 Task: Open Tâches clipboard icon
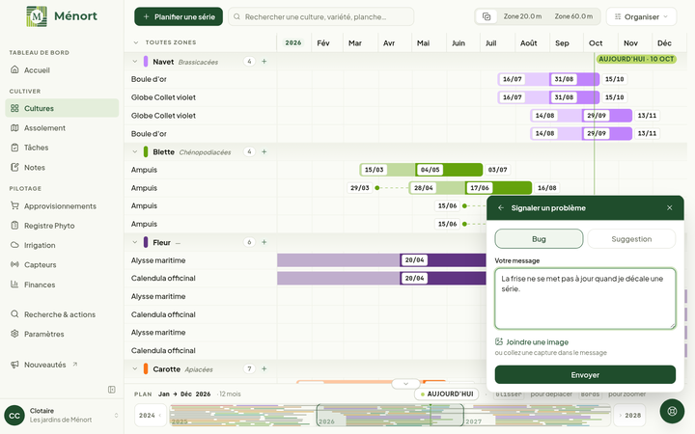(x=14, y=148)
